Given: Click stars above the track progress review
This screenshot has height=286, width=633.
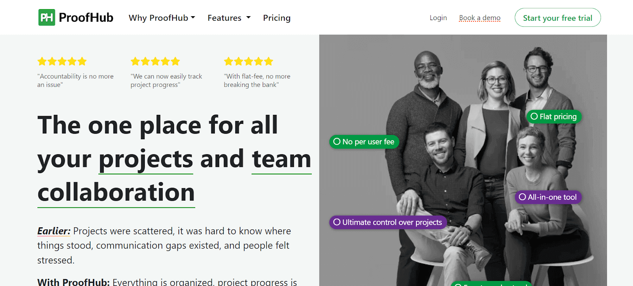Looking at the screenshot, I should (155, 61).
